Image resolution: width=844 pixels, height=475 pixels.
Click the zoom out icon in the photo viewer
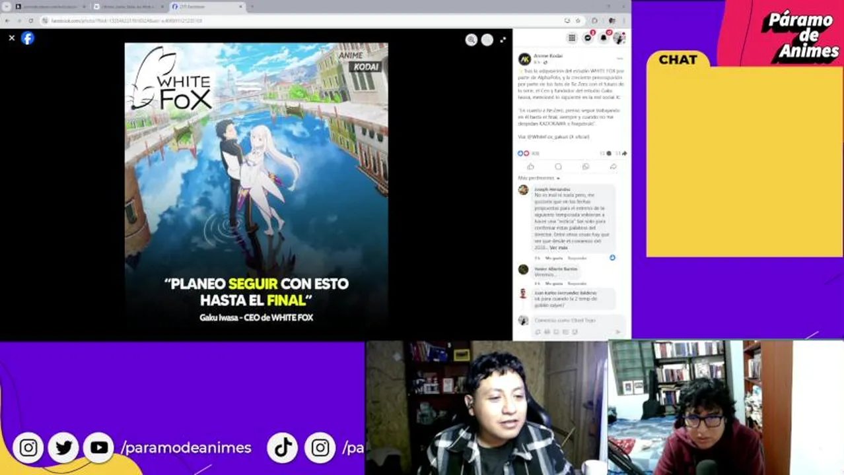click(x=487, y=40)
